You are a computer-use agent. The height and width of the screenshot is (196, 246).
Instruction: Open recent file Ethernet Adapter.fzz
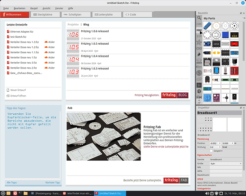tap(22, 32)
